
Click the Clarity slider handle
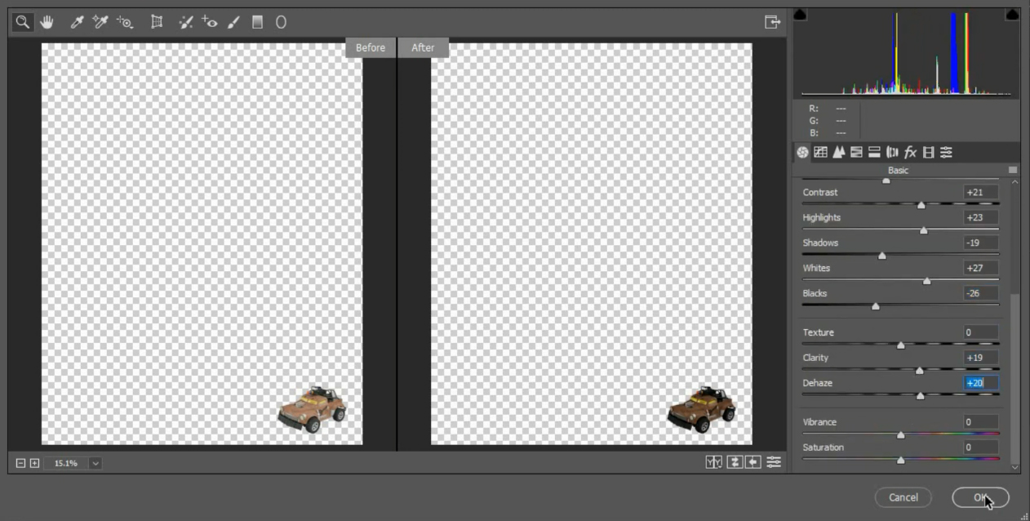pyautogui.click(x=920, y=371)
